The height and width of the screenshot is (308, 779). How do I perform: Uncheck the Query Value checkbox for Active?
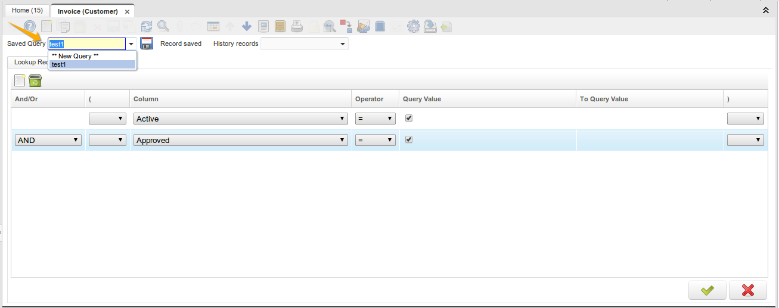tap(408, 118)
